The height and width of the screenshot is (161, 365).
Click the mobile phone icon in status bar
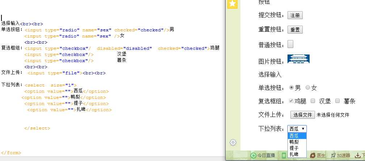[284, 156]
